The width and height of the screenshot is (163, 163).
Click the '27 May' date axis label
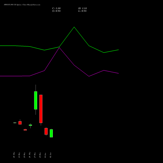click(x=35, y=155)
